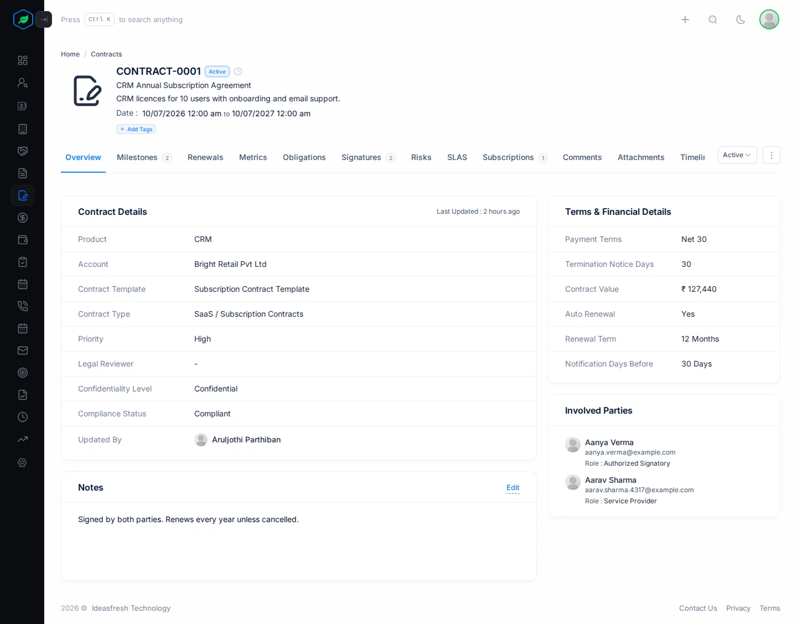Open the target icon in sidebar
This screenshot has width=797, height=624.
[23, 373]
